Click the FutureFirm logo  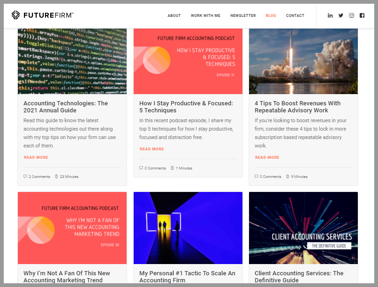42,15
